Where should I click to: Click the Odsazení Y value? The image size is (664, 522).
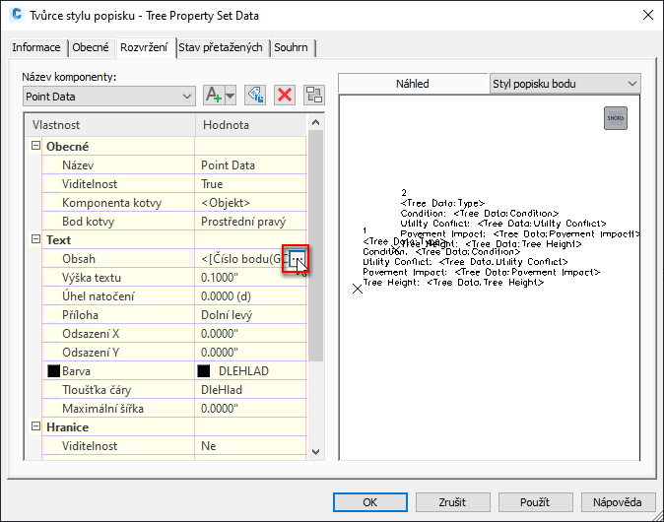coord(250,352)
